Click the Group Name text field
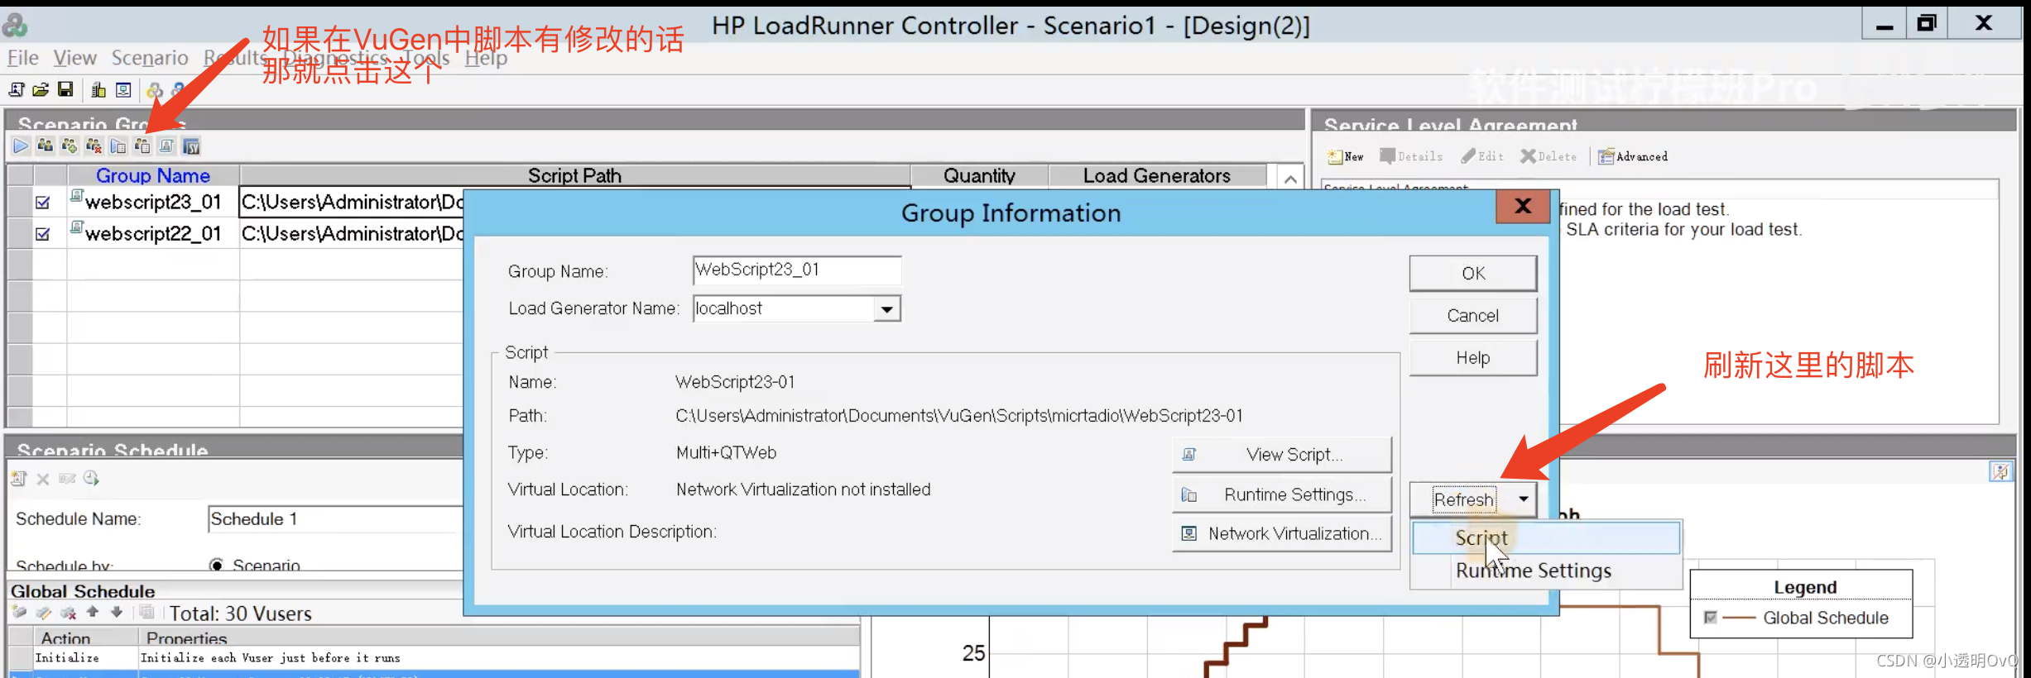 pyautogui.click(x=796, y=270)
